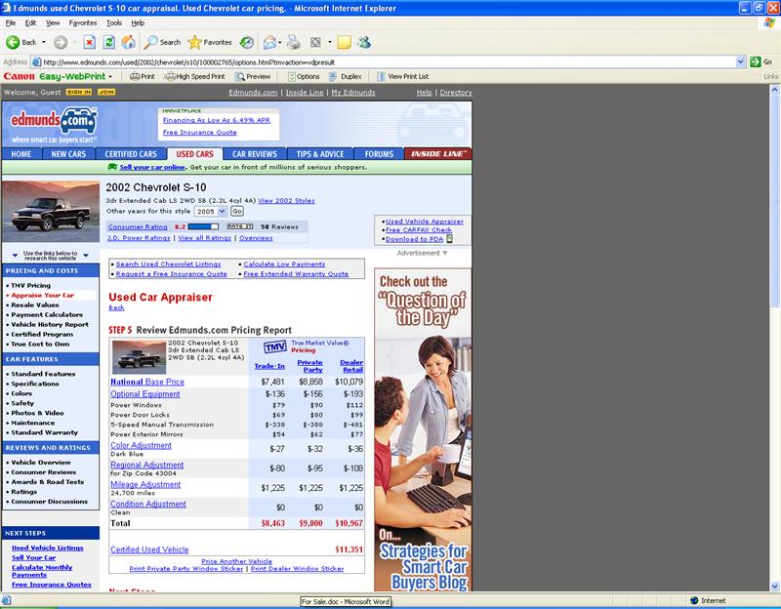Click View Print List button
The image size is (781, 609).
pos(402,77)
